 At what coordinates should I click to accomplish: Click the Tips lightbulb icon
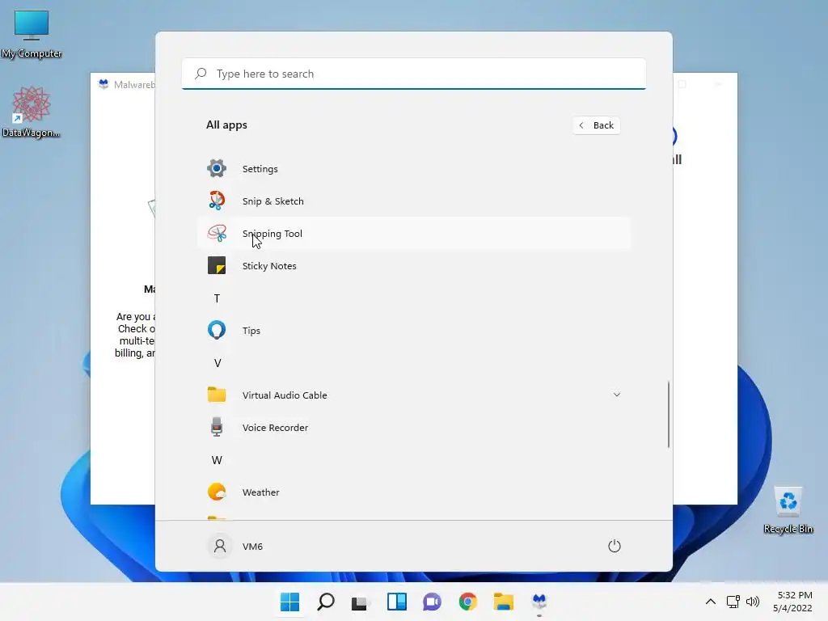click(x=217, y=330)
